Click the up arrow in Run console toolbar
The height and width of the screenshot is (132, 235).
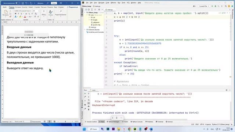[88, 93]
